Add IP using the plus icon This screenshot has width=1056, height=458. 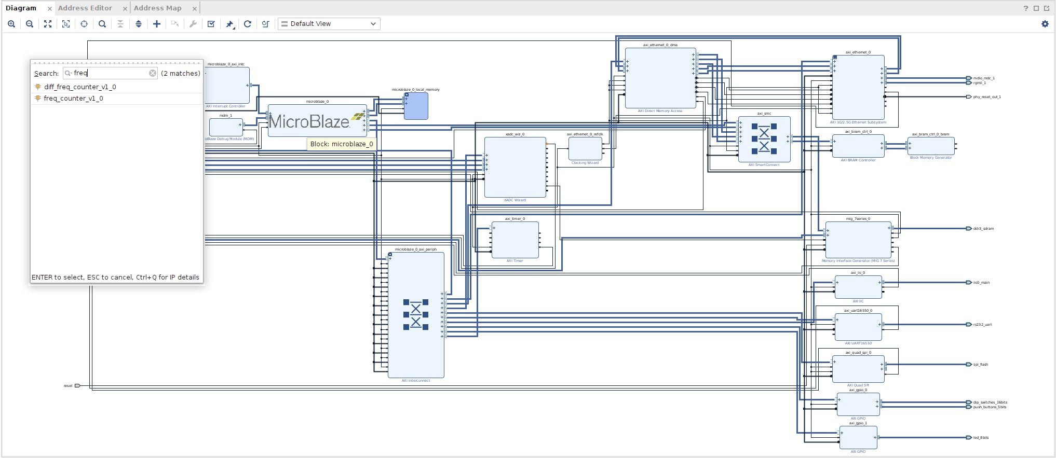point(157,24)
